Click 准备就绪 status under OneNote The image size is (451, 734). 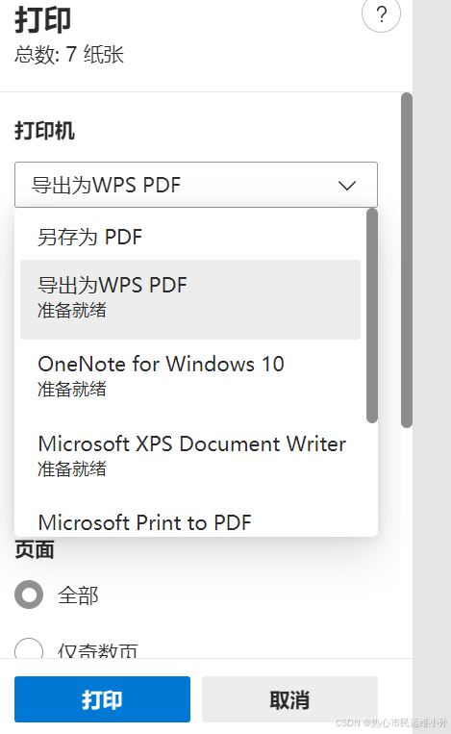pos(72,390)
